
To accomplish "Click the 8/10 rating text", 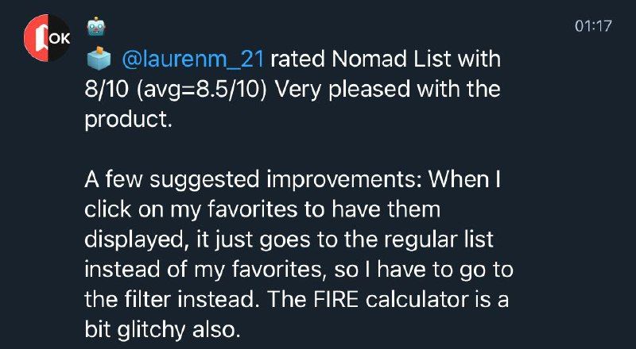I will (x=110, y=88).
